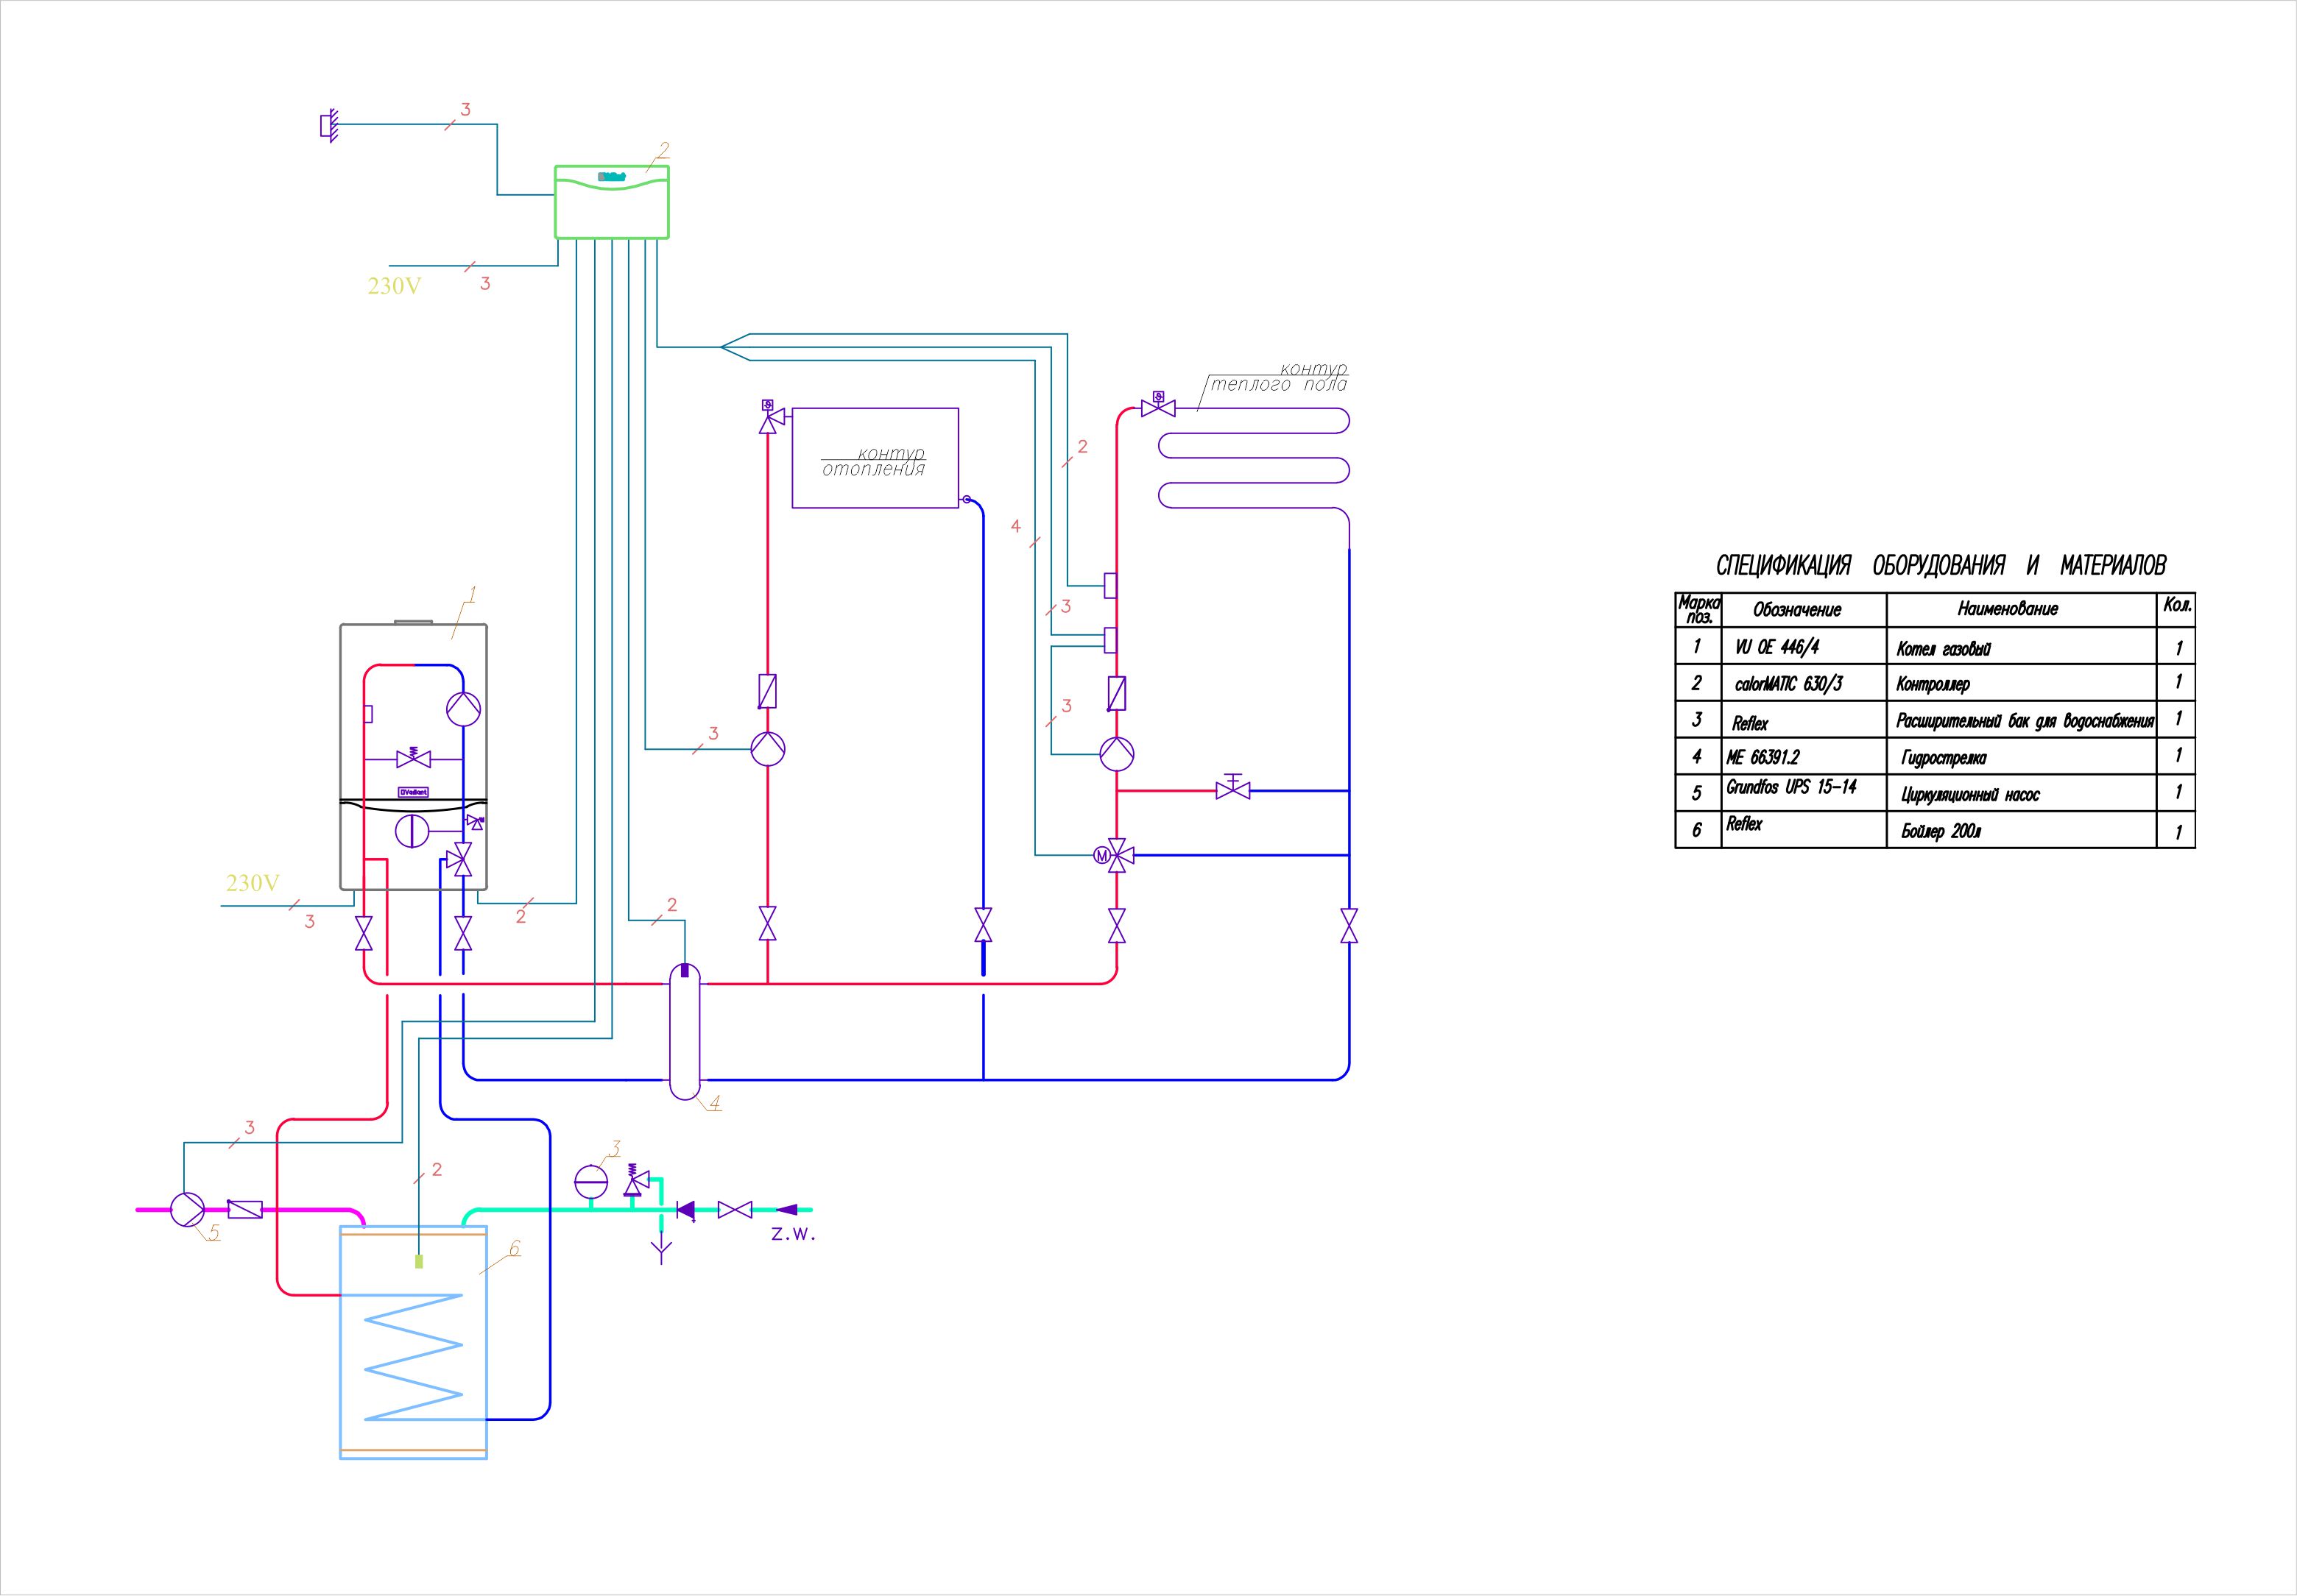Click circulation pump symbol labeled 5
This screenshot has height=1596, width=2297.
(187, 1209)
